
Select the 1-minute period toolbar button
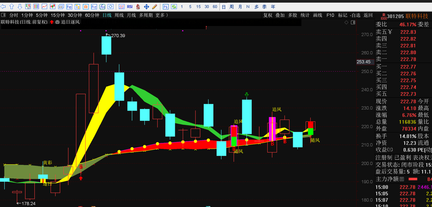point(181,7)
